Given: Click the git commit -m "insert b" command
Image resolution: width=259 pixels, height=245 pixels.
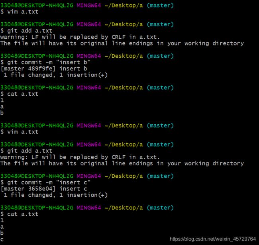Looking at the screenshot, I should (x=49, y=63).
